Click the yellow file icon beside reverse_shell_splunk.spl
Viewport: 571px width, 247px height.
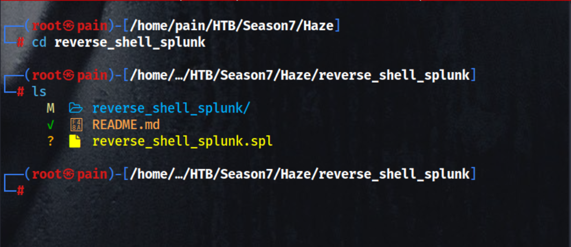pyautogui.click(x=75, y=141)
